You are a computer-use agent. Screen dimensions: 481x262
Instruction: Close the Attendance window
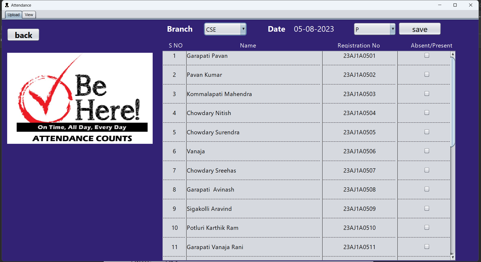point(471,5)
